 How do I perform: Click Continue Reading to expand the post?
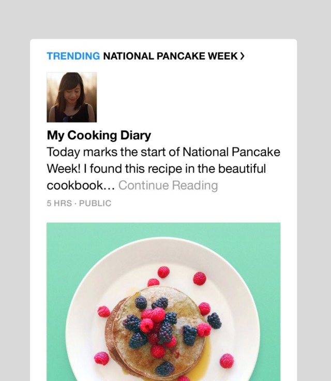pos(168,185)
